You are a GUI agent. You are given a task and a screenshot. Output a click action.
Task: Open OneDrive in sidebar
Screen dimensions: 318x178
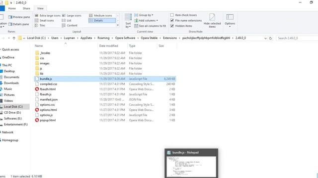click(x=8, y=57)
